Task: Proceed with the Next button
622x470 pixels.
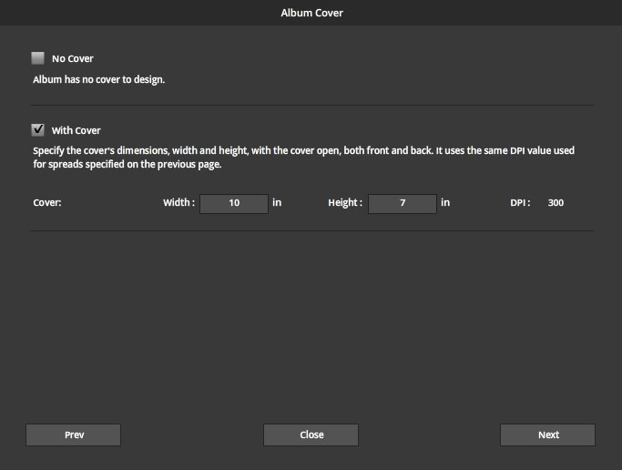Action: [548, 434]
